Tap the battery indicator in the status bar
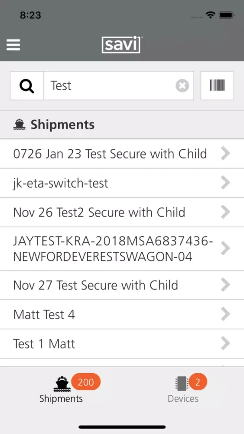 (x=227, y=16)
